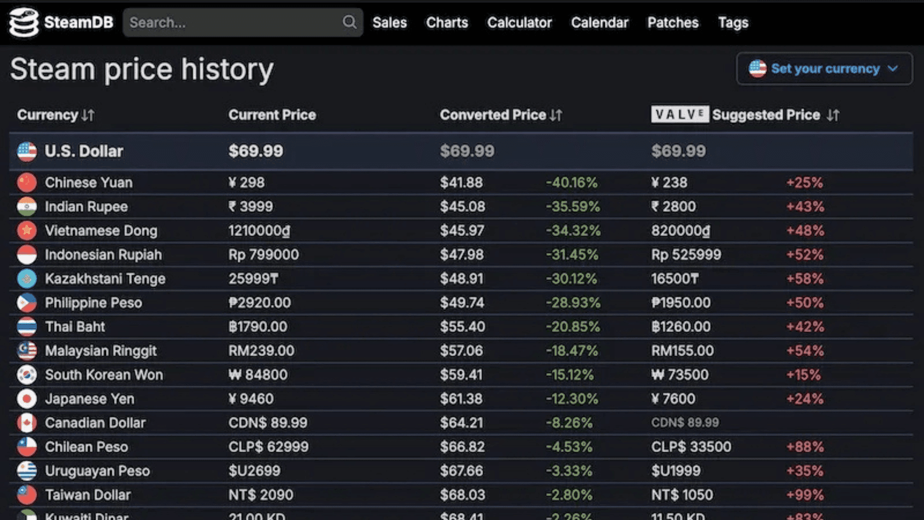This screenshot has height=520, width=924.
Task: Click the U.S. flag icon on the currency button
Action: (758, 68)
